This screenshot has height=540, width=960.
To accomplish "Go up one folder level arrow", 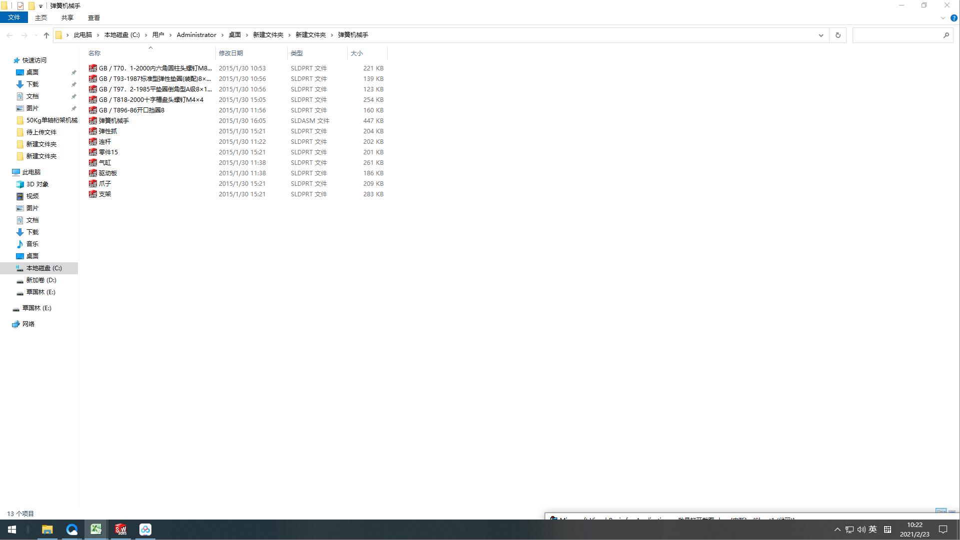I will (46, 35).
